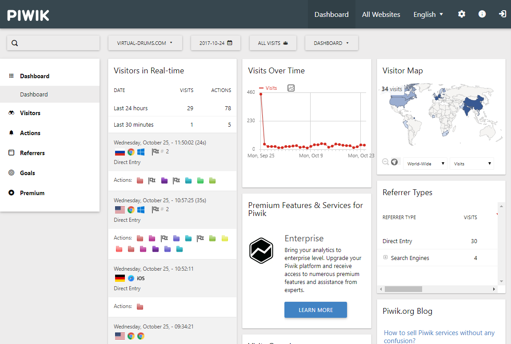Image resolution: width=511 pixels, height=344 pixels.
Task: Click the Dashboard grid icon in sidebar
Action: click(x=12, y=76)
